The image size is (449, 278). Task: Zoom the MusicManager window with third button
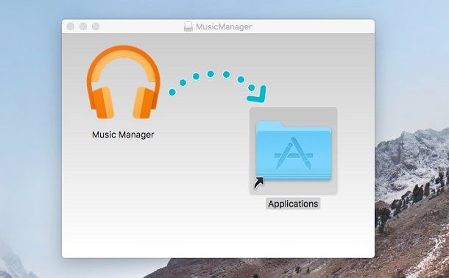pyautogui.click(x=96, y=26)
